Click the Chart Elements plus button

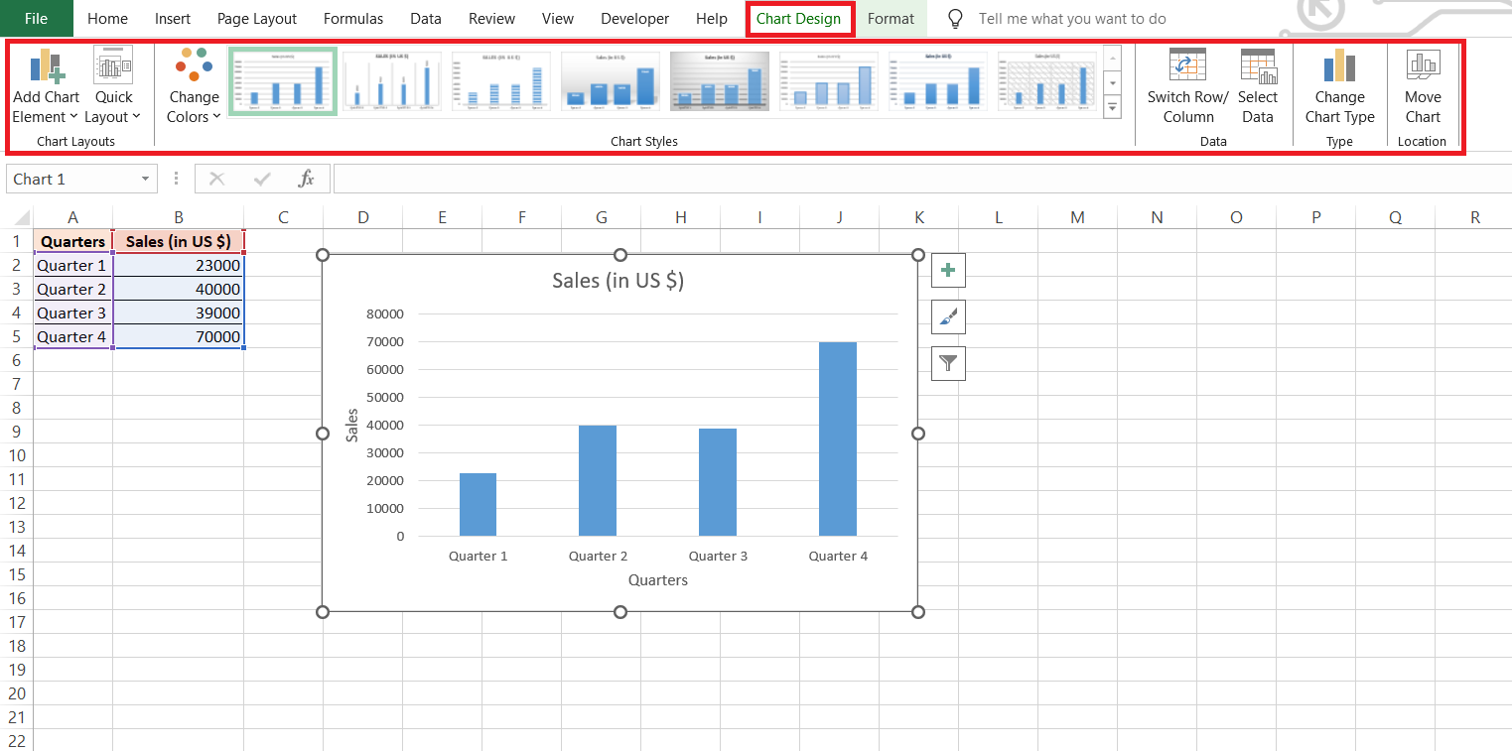[x=948, y=270]
